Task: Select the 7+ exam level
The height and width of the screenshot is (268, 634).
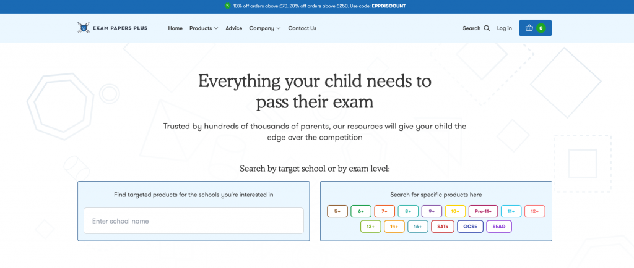Action: pyautogui.click(x=384, y=211)
